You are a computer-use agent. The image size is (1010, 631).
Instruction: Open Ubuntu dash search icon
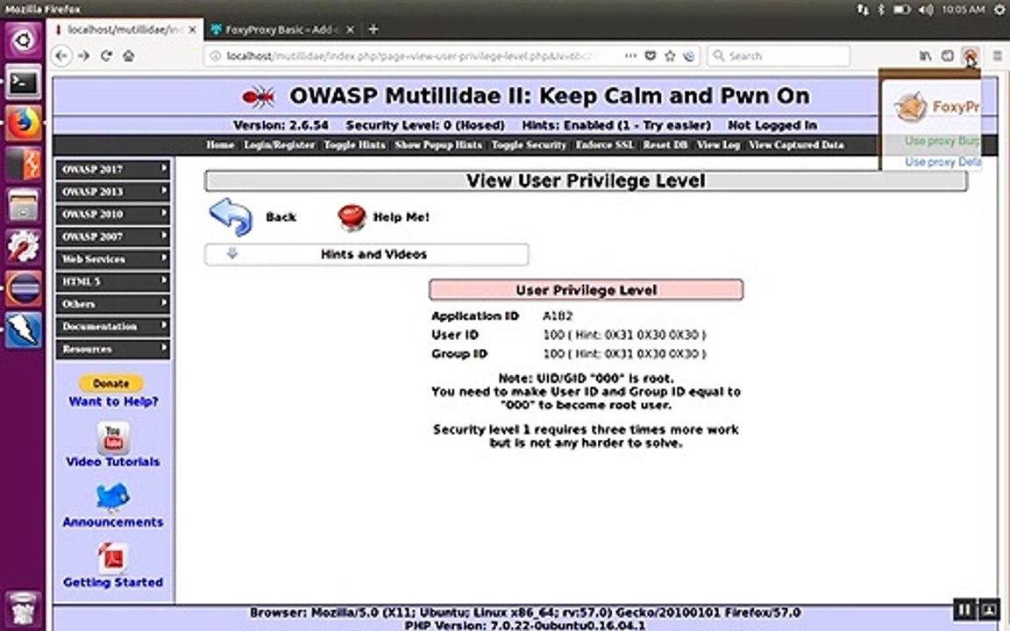(23, 40)
